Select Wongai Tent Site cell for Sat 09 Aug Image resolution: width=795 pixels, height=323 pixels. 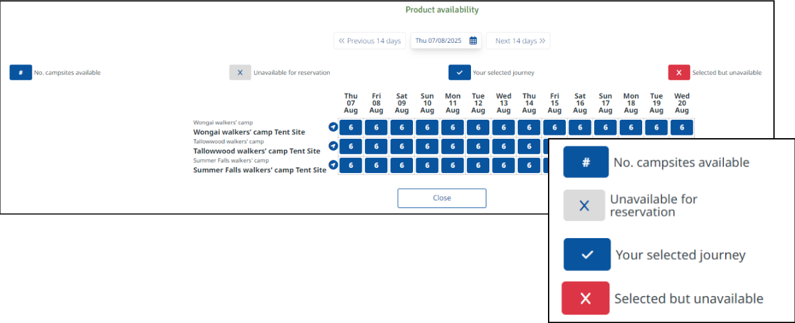pyautogui.click(x=402, y=127)
